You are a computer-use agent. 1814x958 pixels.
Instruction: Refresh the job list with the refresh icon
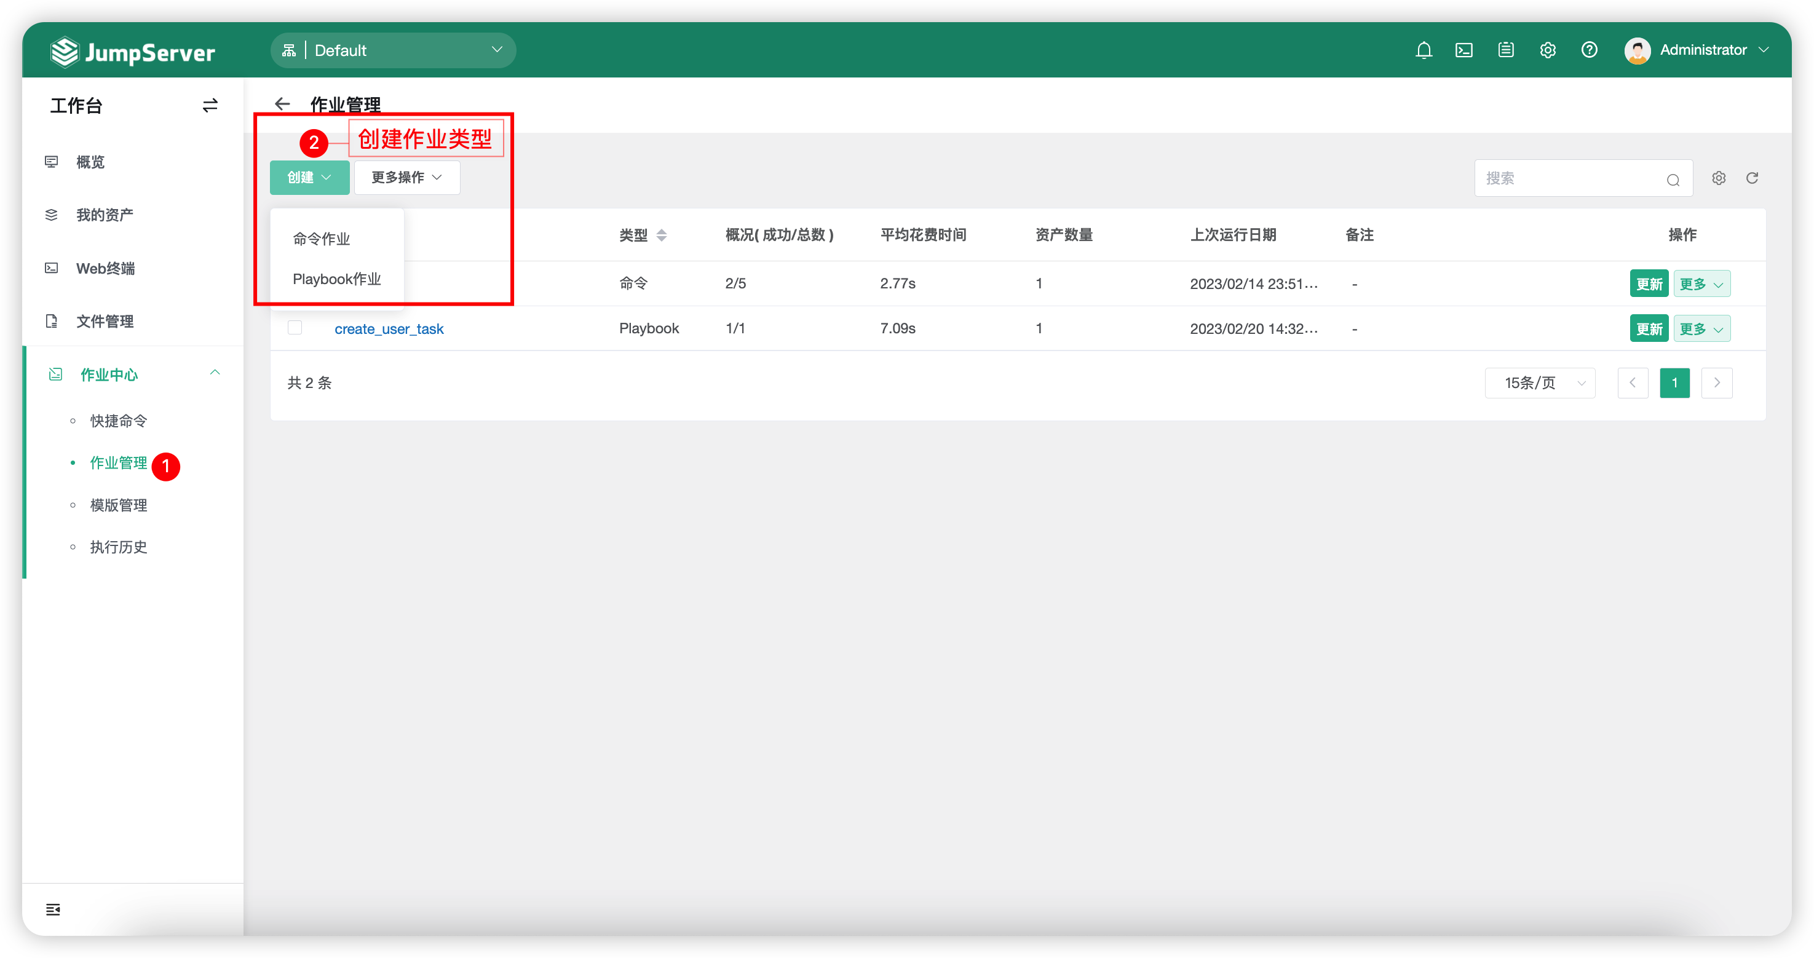[1753, 178]
